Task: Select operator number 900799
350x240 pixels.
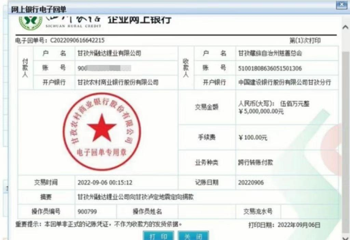Action: click(x=87, y=211)
